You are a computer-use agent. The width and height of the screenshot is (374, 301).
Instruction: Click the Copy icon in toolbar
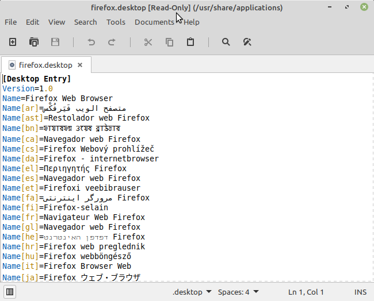pyautogui.click(x=169, y=42)
